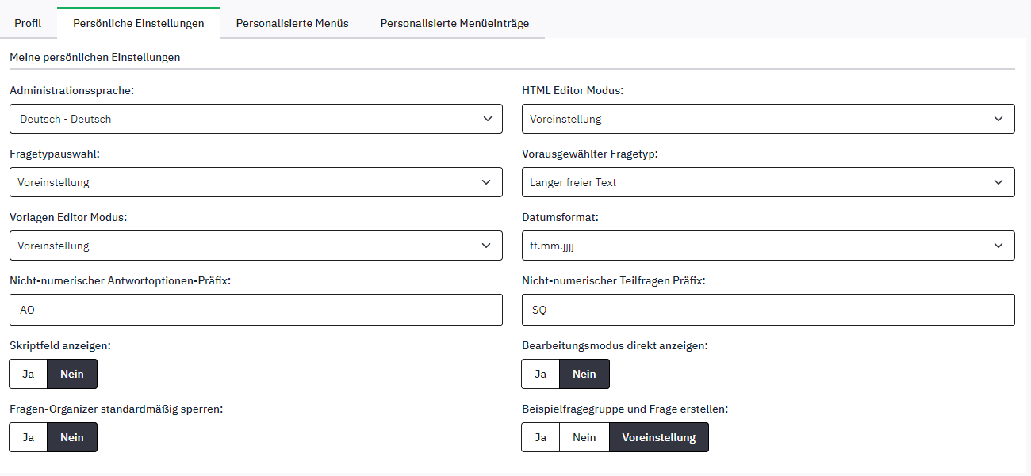Open the Profil tab

[28, 23]
